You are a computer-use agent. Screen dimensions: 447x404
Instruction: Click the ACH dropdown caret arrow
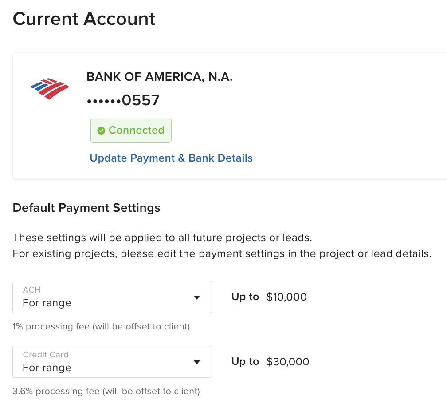(196, 297)
